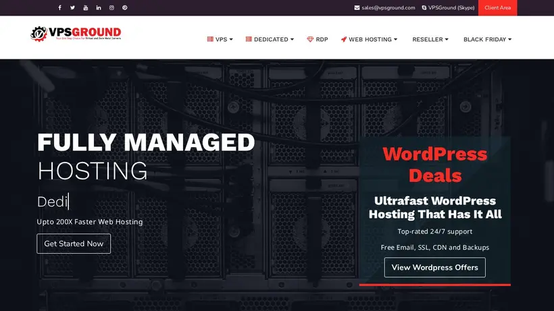554x311 pixels.
Task: Click the email envelope icon
Action: pyautogui.click(x=357, y=7)
